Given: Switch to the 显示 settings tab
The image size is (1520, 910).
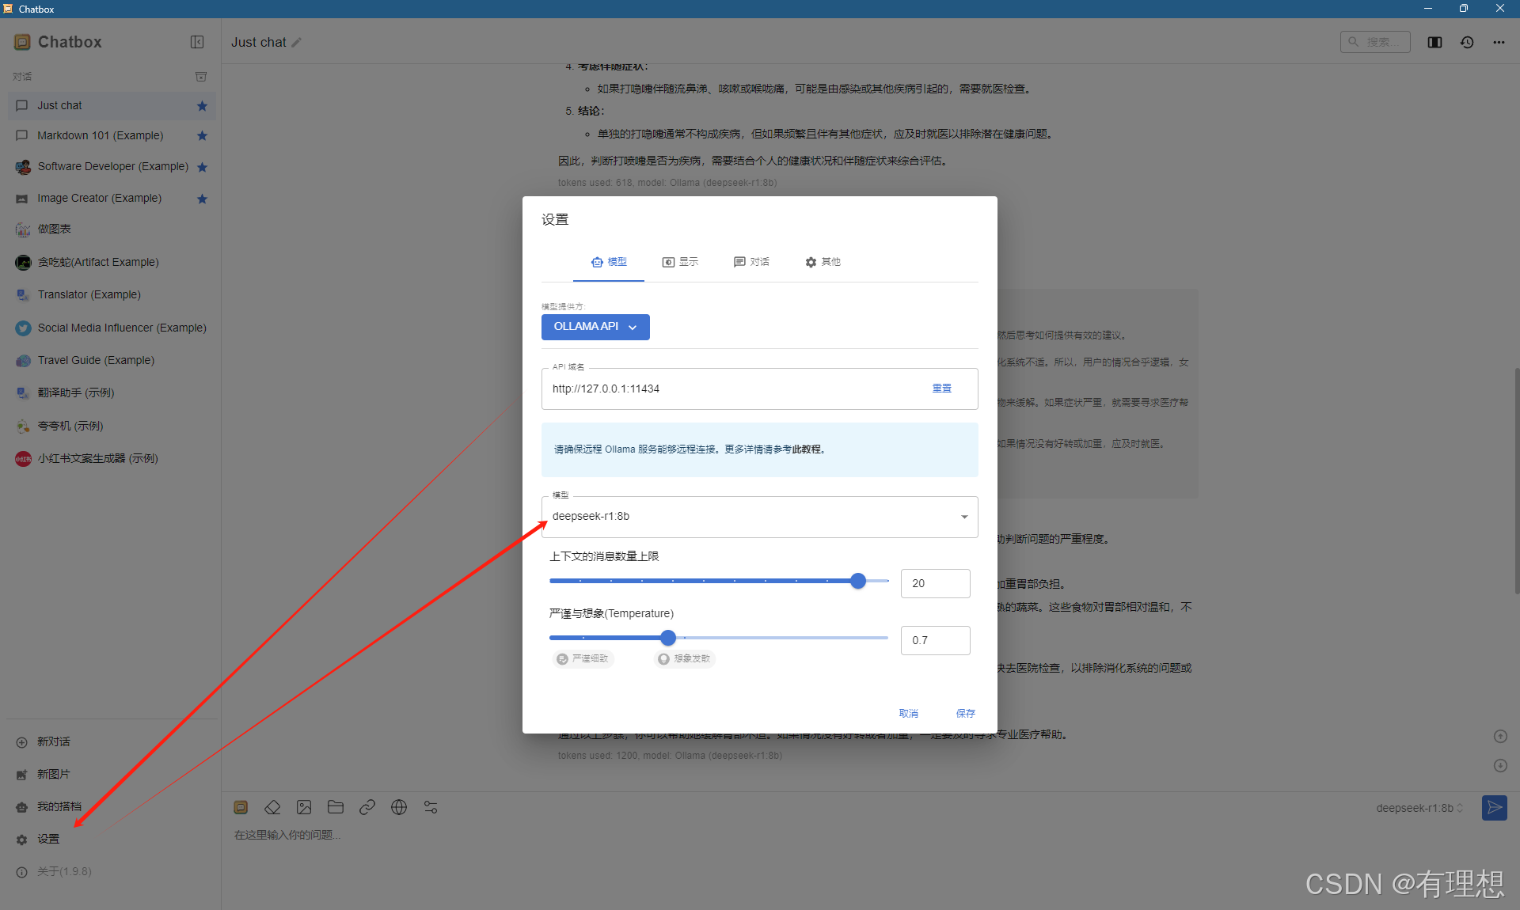Looking at the screenshot, I should [x=680, y=262].
